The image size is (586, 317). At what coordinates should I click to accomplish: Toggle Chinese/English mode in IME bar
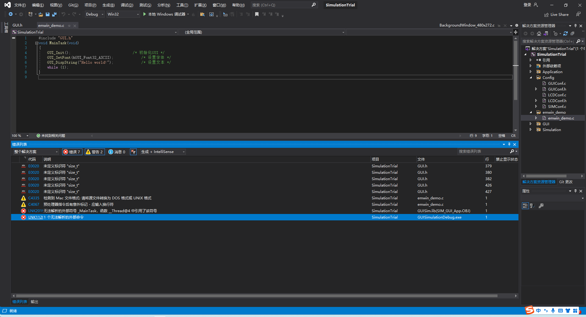538,311
